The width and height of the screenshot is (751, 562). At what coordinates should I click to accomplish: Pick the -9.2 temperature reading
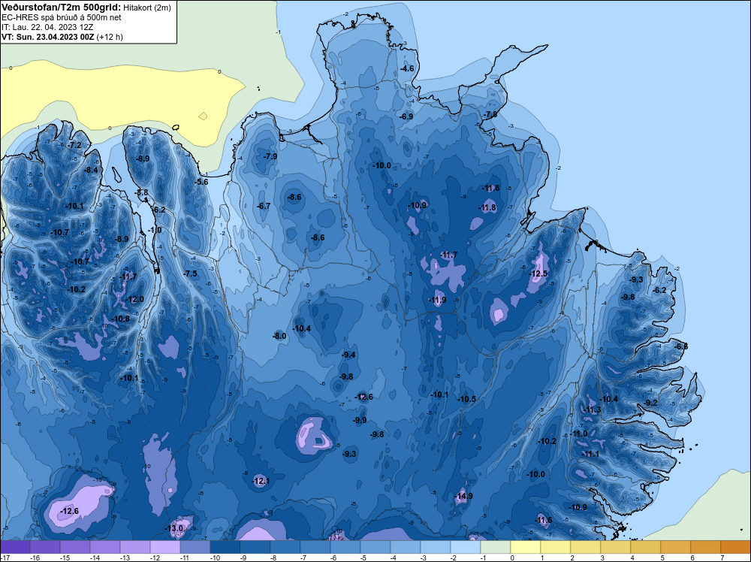pos(651,403)
